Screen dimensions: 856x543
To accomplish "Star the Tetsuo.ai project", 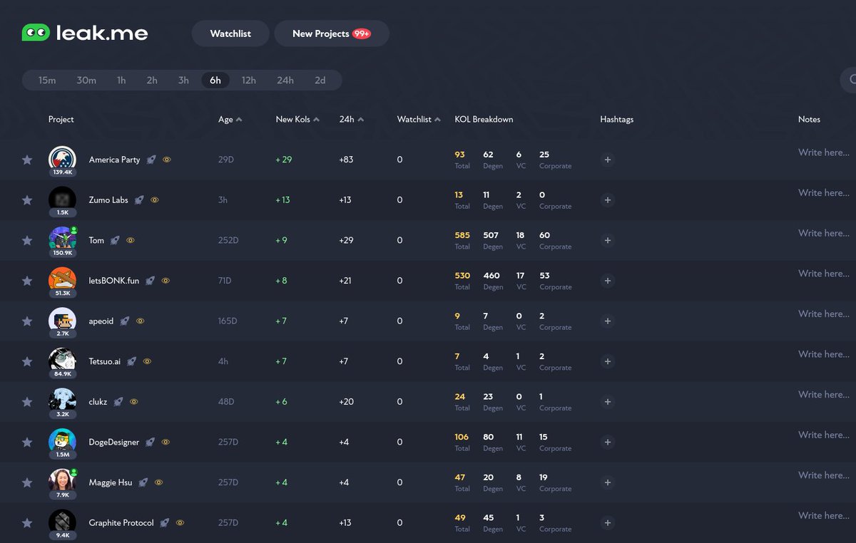I will (x=27, y=361).
